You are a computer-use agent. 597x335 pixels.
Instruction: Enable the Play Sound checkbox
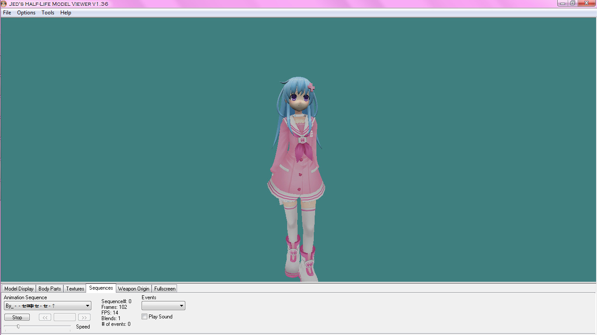click(x=144, y=316)
